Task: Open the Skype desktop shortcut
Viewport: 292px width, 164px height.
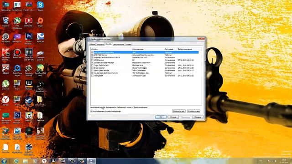Action: coord(40,6)
